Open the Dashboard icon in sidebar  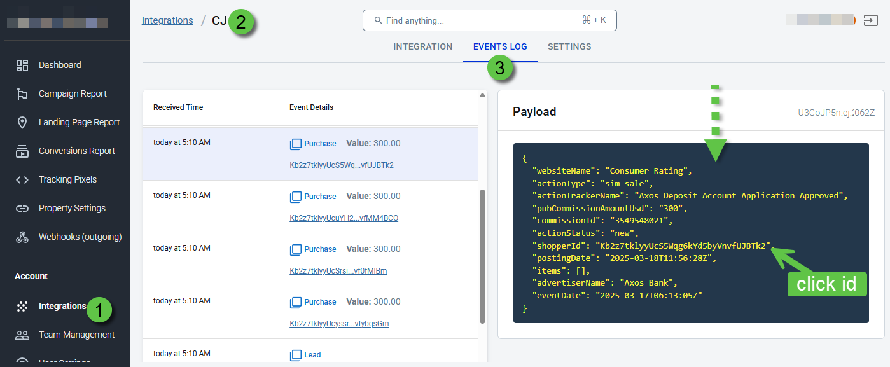pos(22,65)
